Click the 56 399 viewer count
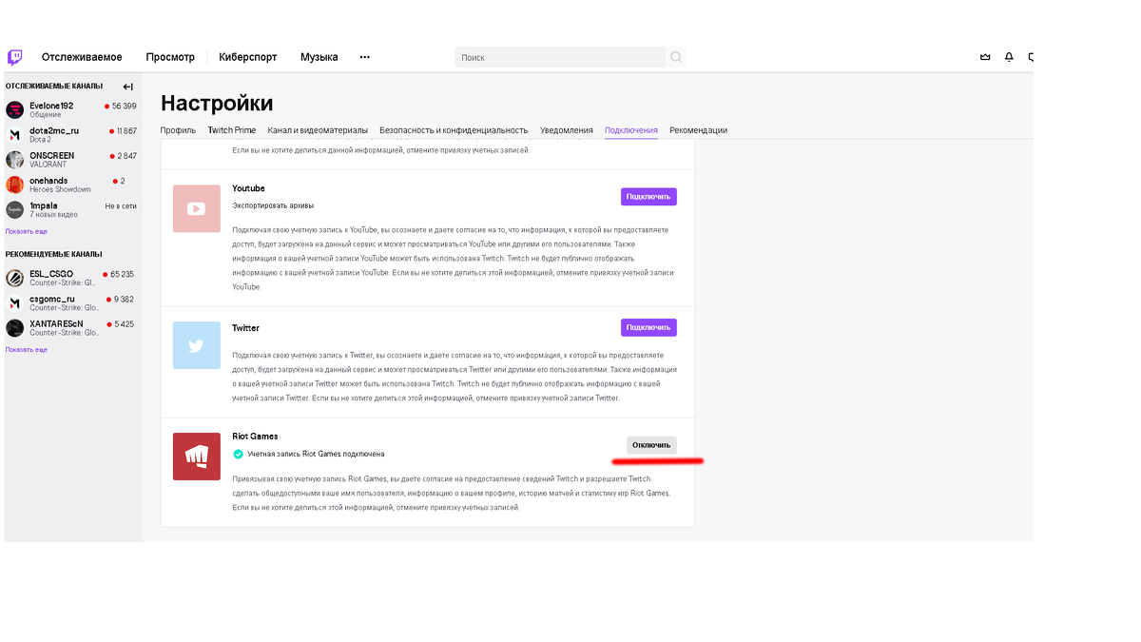This screenshot has width=1141, height=642. click(x=124, y=106)
